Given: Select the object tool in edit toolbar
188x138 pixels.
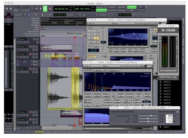Looking at the screenshot, I should 29,15.
